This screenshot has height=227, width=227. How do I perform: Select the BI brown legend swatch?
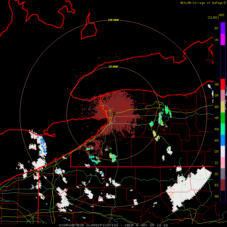pos(223,185)
